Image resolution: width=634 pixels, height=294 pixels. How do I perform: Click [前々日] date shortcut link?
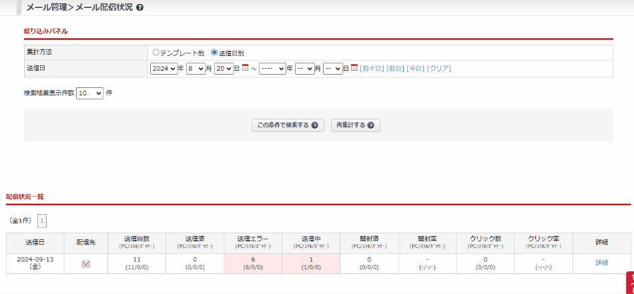click(372, 69)
